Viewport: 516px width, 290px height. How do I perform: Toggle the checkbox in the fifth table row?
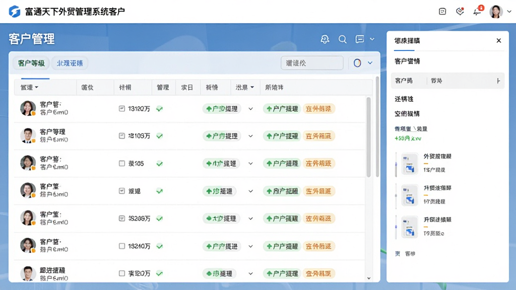click(x=122, y=219)
